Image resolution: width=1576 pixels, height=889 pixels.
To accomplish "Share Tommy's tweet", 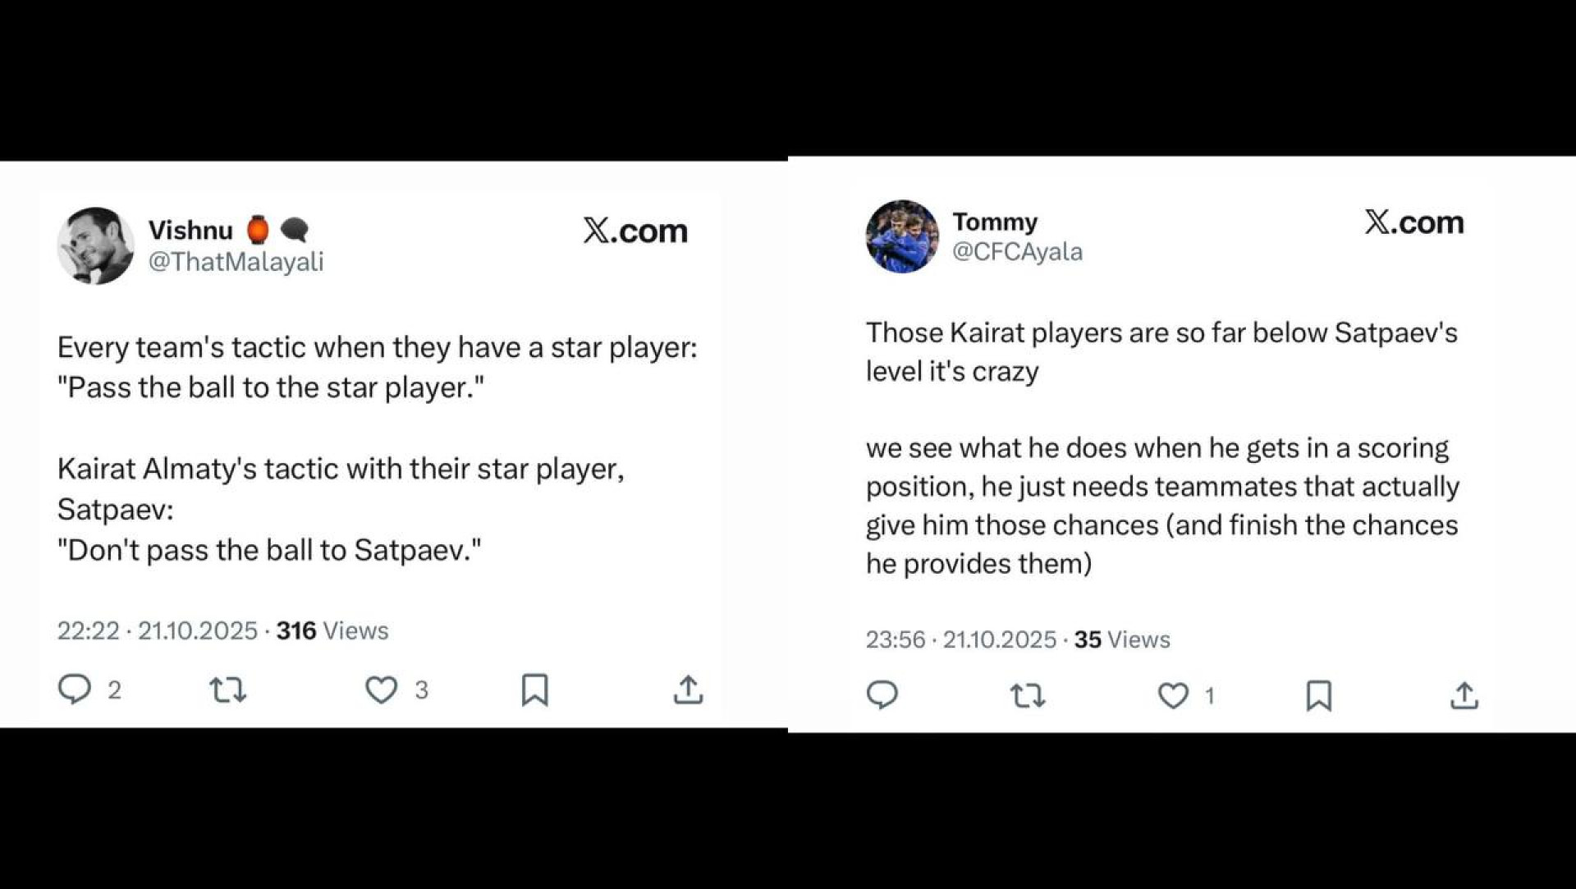I will [x=1464, y=696].
